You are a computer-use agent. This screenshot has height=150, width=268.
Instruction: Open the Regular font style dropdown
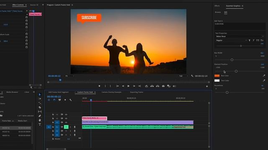click(231, 40)
